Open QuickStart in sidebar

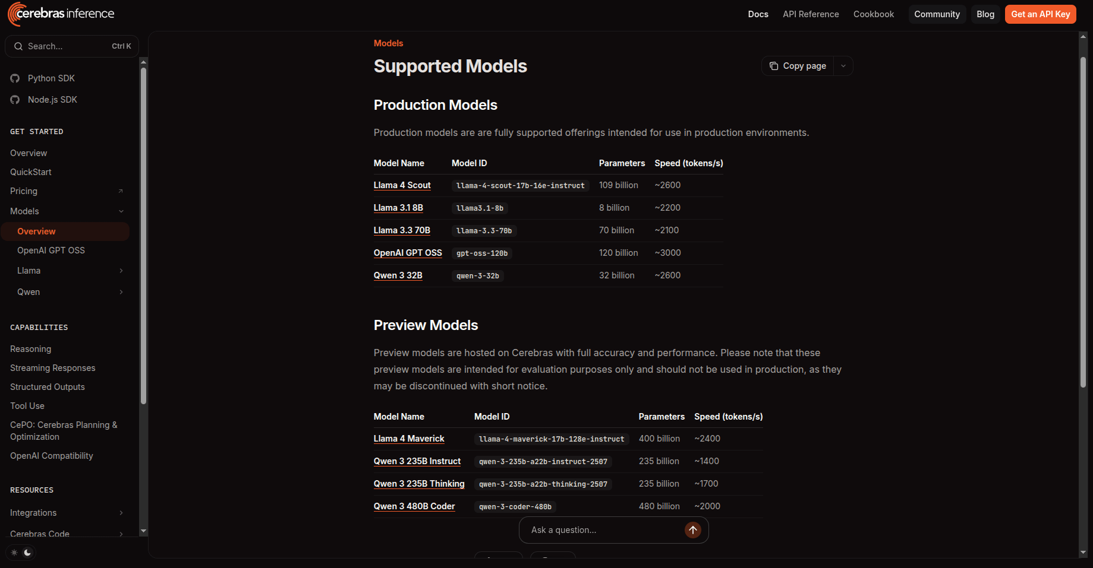[x=31, y=172]
